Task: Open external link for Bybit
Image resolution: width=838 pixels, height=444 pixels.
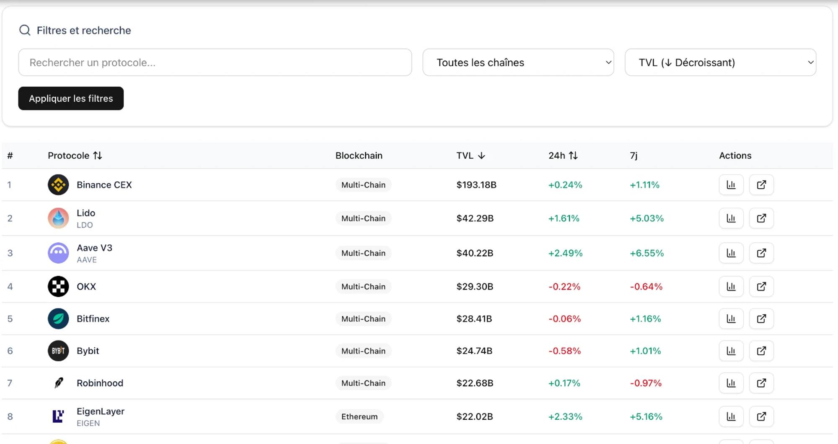Action: pyautogui.click(x=761, y=351)
